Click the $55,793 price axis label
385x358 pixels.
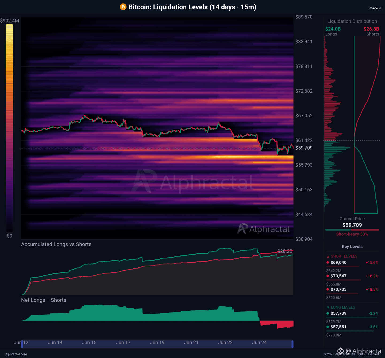[x=304, y=165]
